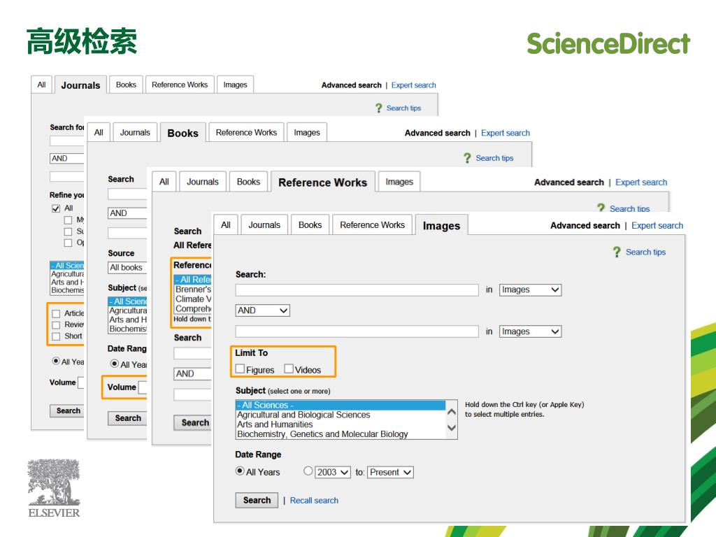This screenshot has width=716, height=537.
Task: Tick the Article checkbox in Journals panel
Action: coord(56,314)
